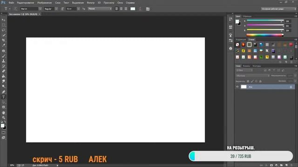This screenshot has height=167, width=298.
Task: Select the History Brush tool
Action: [3, 66]
